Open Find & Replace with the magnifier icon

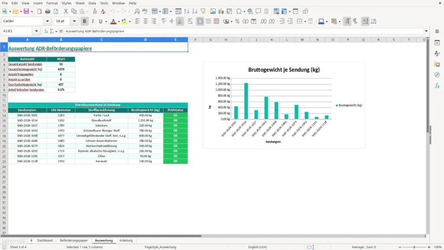pos(137,11)
